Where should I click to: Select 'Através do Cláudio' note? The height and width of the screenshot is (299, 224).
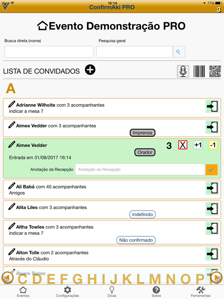tap(29, 259)
